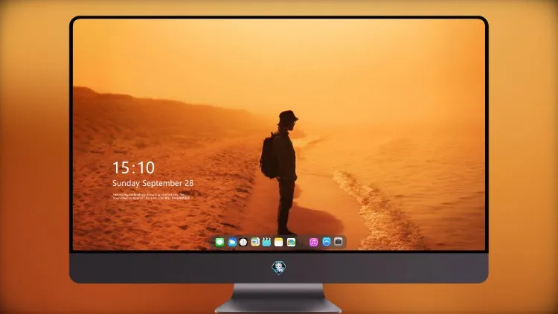558x314 pixels.
Task: Open the blue App Store icon
Action: pos(327,242)
